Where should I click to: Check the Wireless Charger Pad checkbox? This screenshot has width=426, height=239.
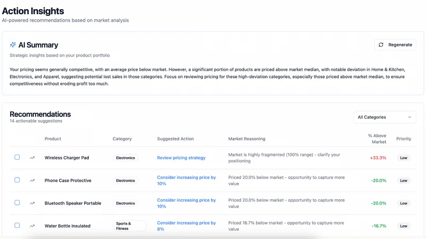point(17,157)
